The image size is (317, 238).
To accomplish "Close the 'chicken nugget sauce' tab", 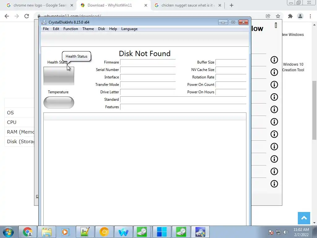I will click(x=220, y=6).
